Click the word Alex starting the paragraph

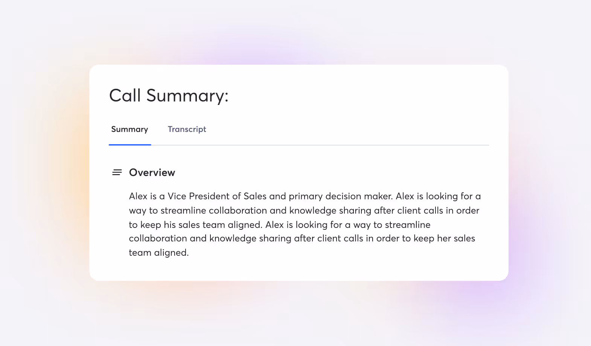coord(138,196)
